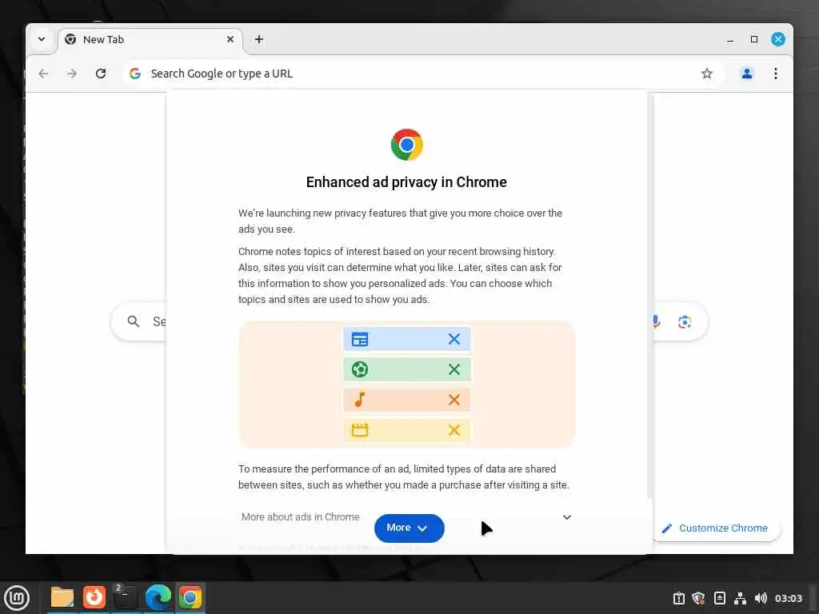
Task: Expand More about ads in Chrome
Action: (406, 517)
